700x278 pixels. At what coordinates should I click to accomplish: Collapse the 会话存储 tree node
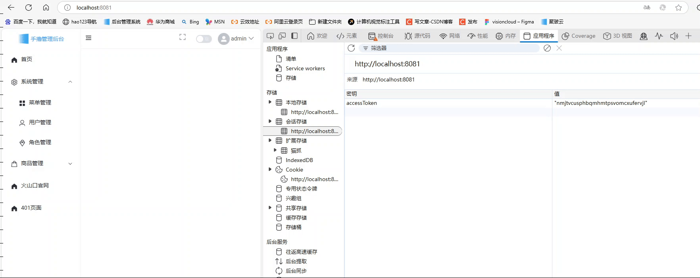tap(270, 121)
